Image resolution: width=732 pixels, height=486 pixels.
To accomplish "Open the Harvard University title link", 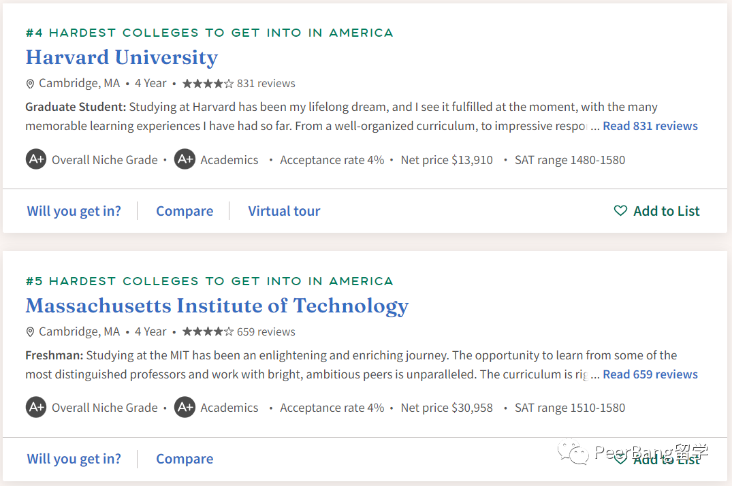I will 122,57.
